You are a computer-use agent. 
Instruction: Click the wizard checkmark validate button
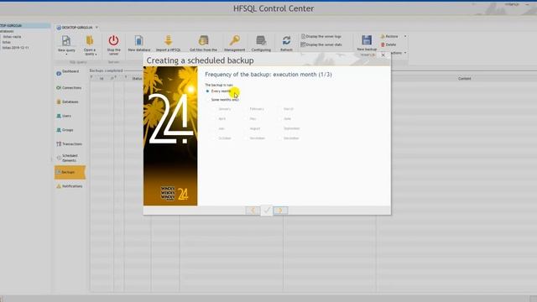click(267, 211)
